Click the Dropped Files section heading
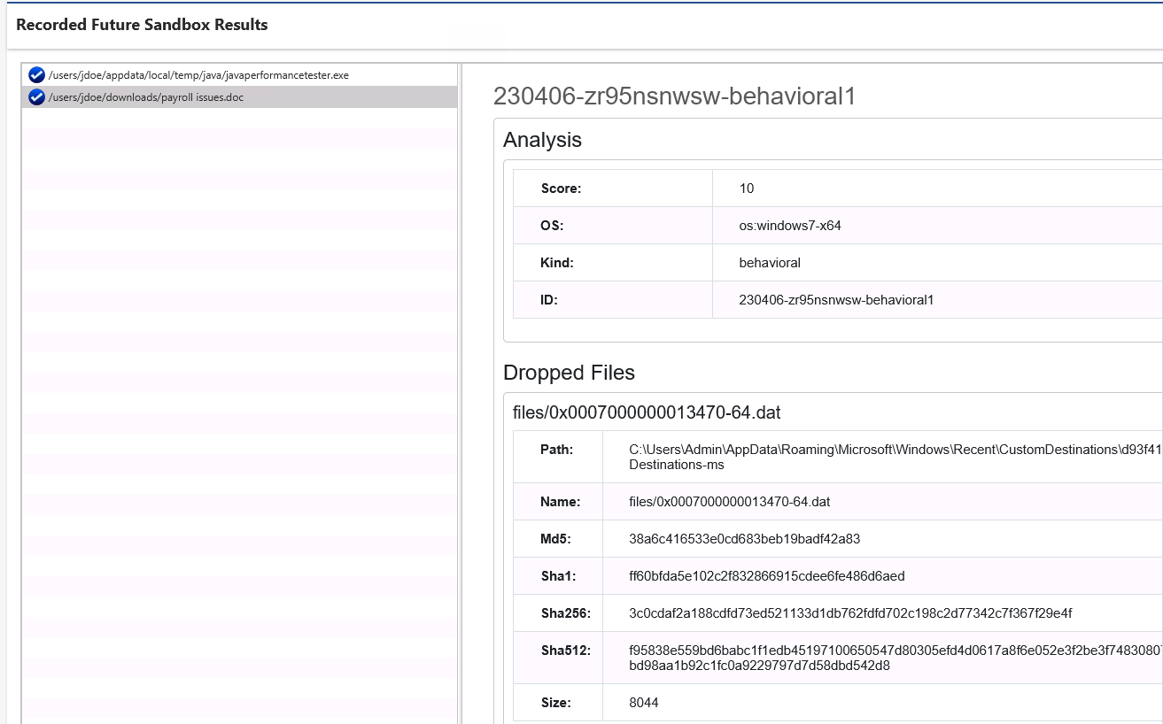 [x=569, y=373]
